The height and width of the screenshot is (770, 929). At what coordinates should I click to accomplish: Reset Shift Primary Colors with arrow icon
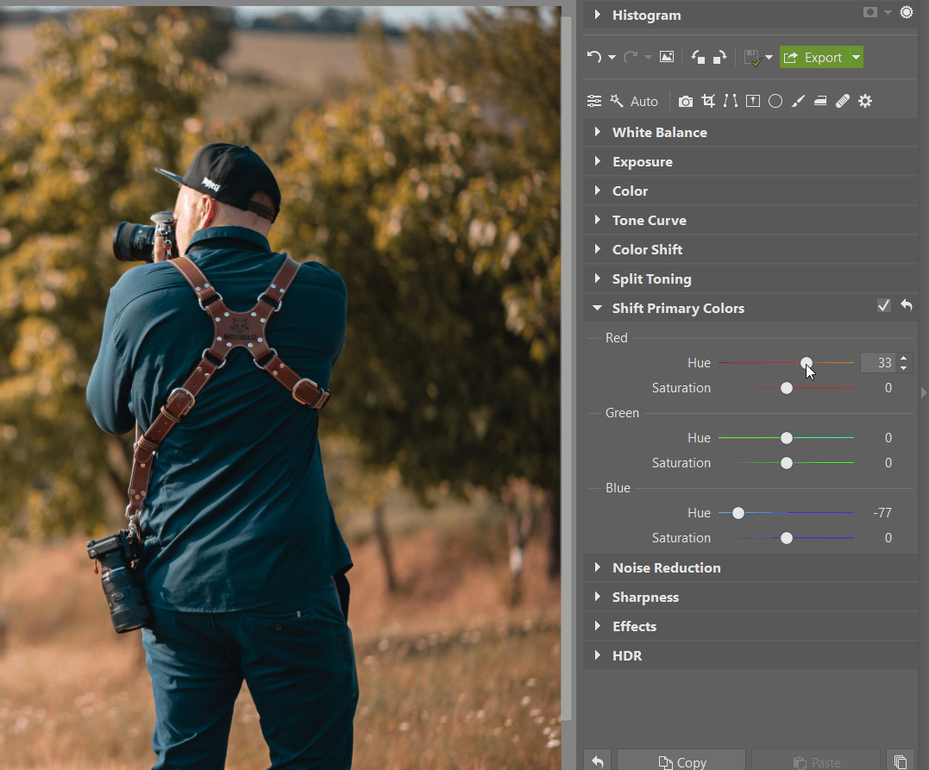pyautogui.click(x=907, y=305)
